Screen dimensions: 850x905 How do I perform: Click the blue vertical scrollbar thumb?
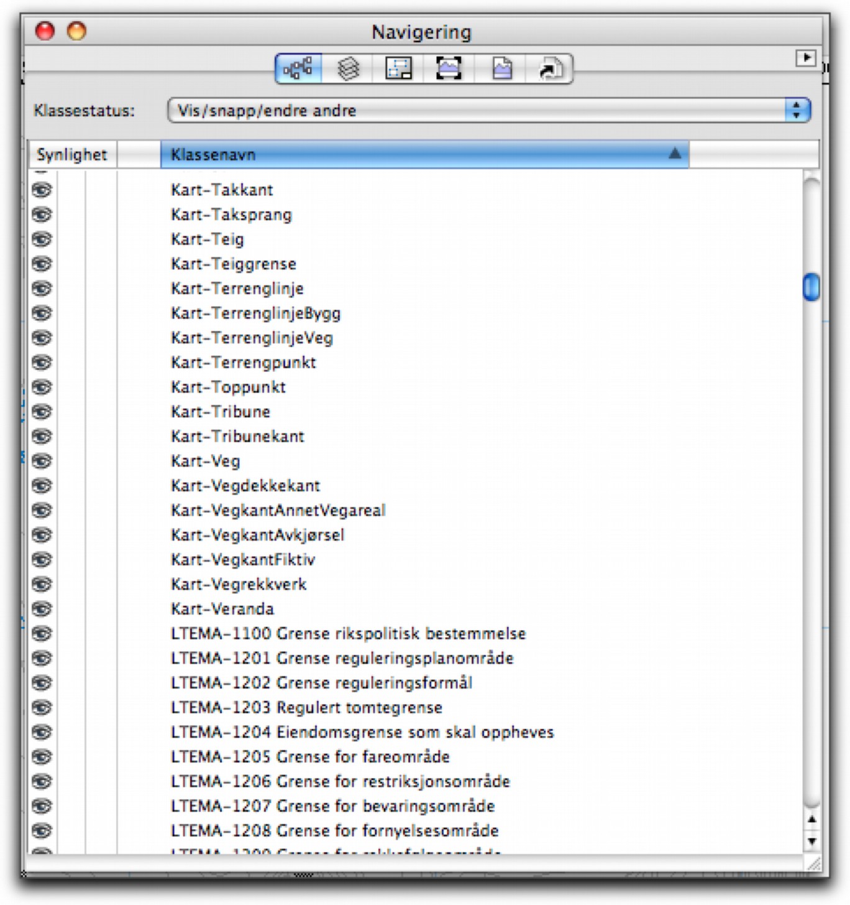811,287
